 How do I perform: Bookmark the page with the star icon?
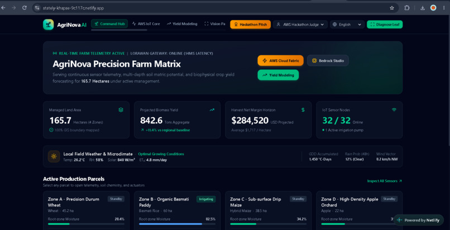coord(392,8)
